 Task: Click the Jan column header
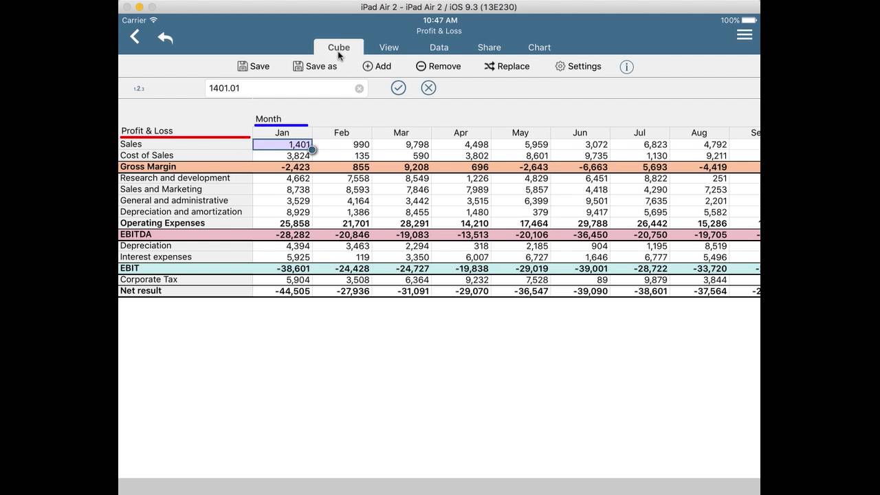click(x=283, y=133)
